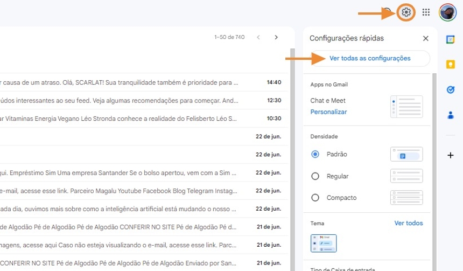Go to the next page of emails
Viewport: 463px width, 271px height.
[276, 37]
